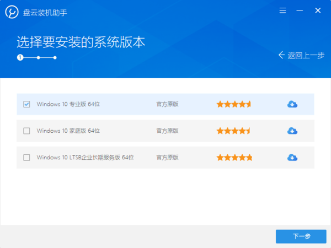Click download cloud icon for LTSB企业长期服务版
This screenshot has height=248, width=331.
[292, 158]
